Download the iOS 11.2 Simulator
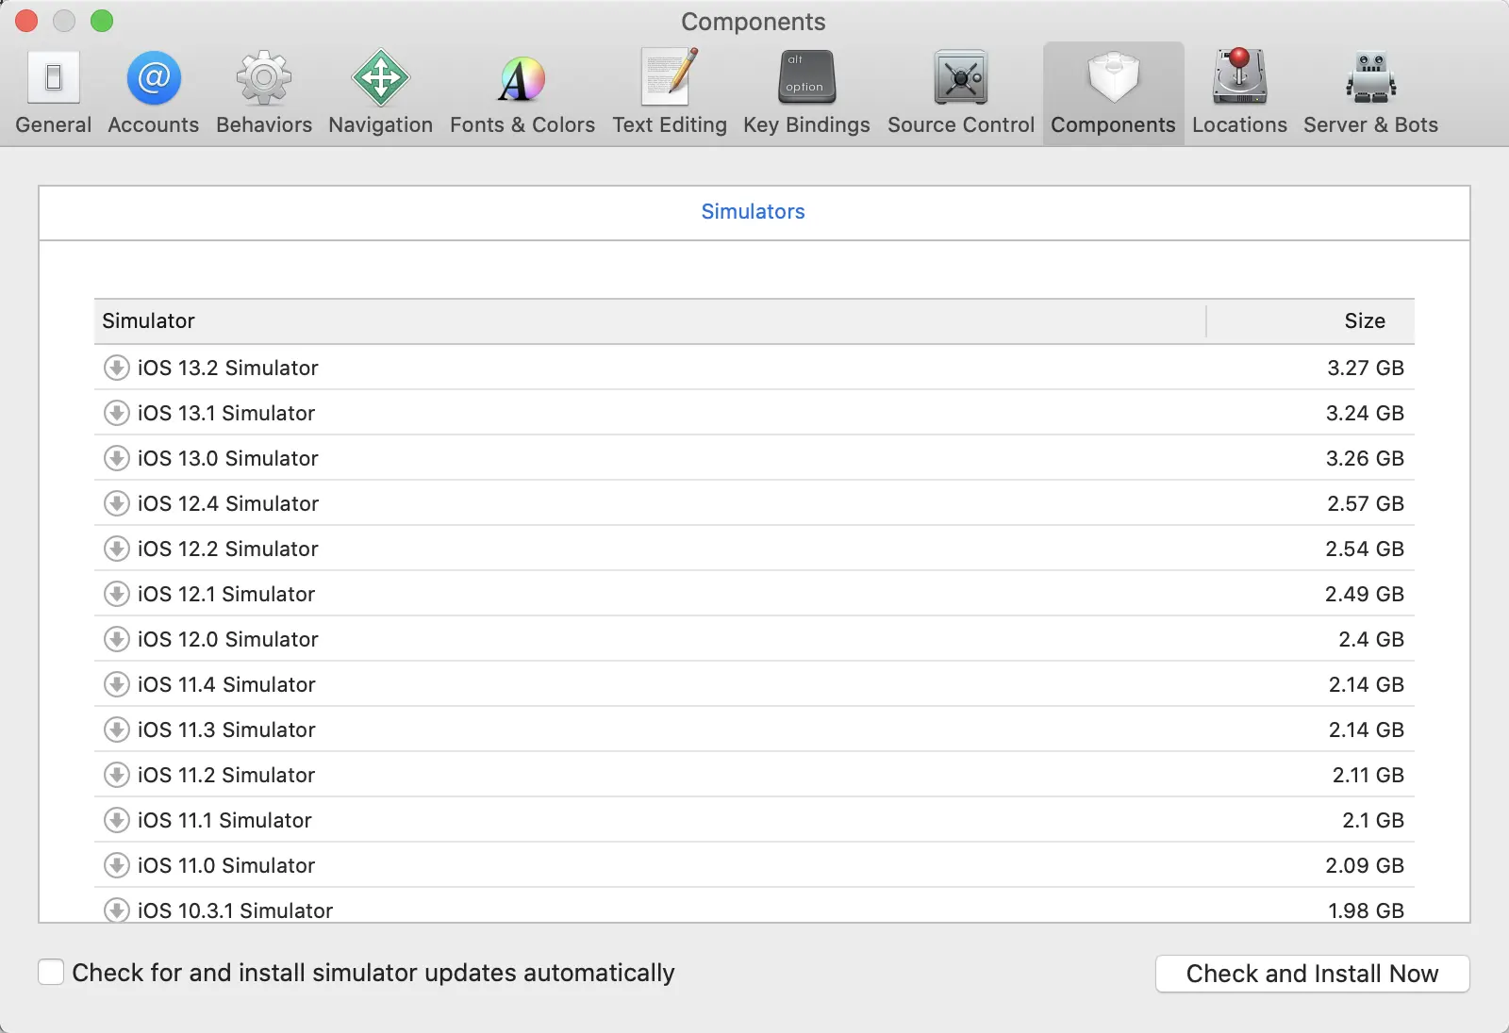The height and width of the screenshot is (1033, 1509). pos(116,775)
